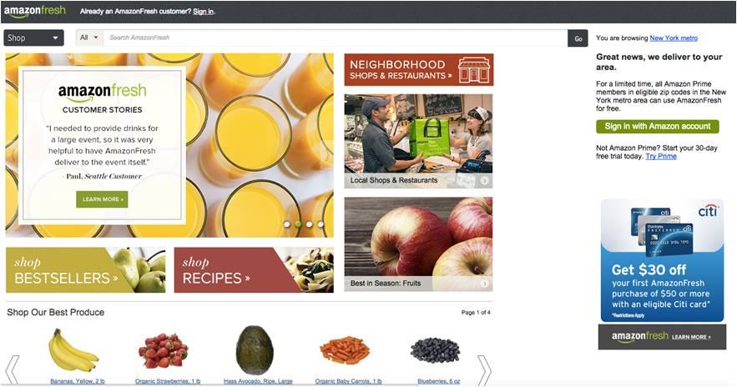737x387 pixels.
Task: Expand the All category search dropdown
Action: click(x=89, y=38)
